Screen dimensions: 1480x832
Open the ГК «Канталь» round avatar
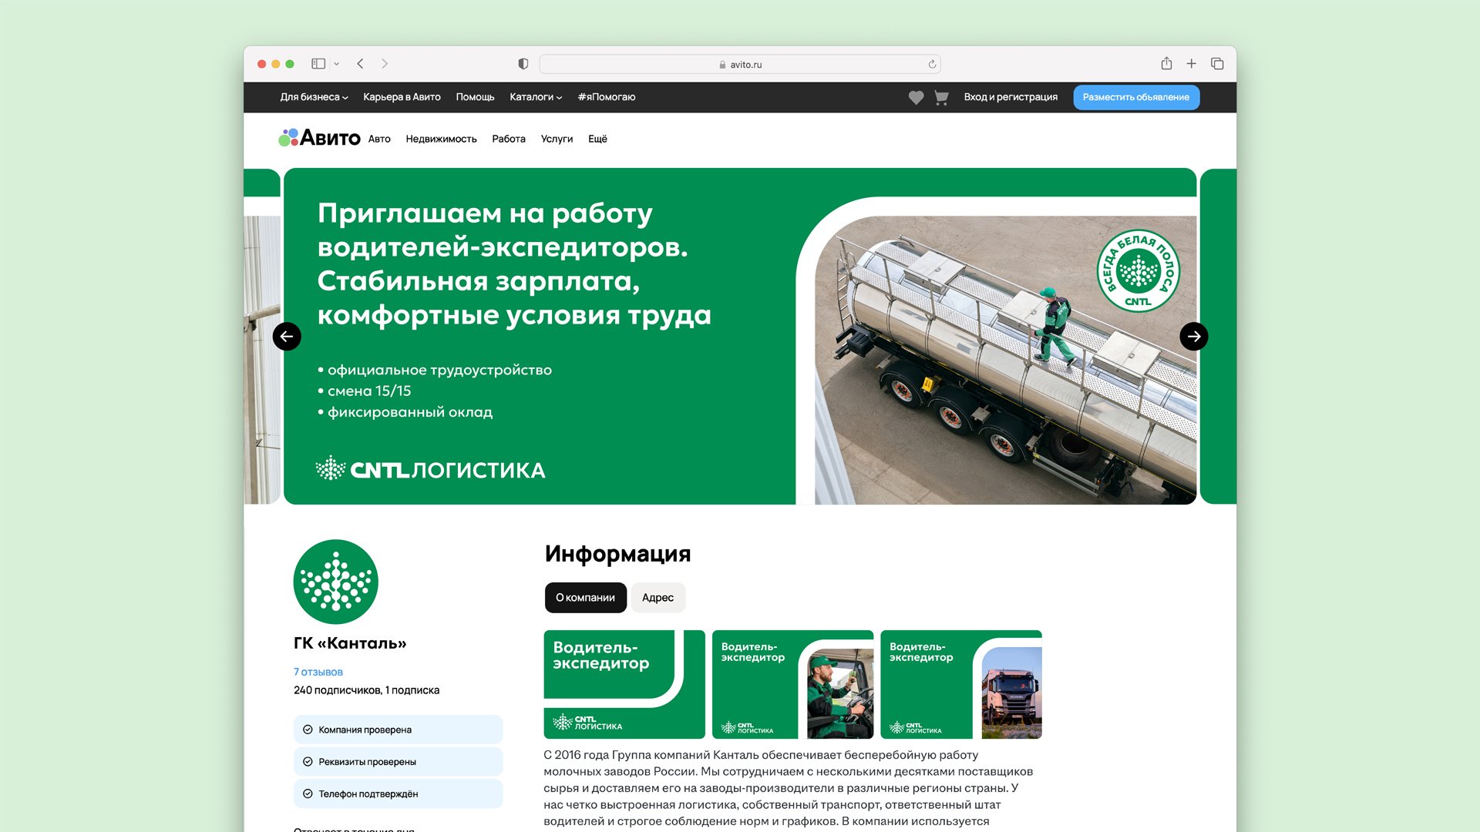pos(335,582)
